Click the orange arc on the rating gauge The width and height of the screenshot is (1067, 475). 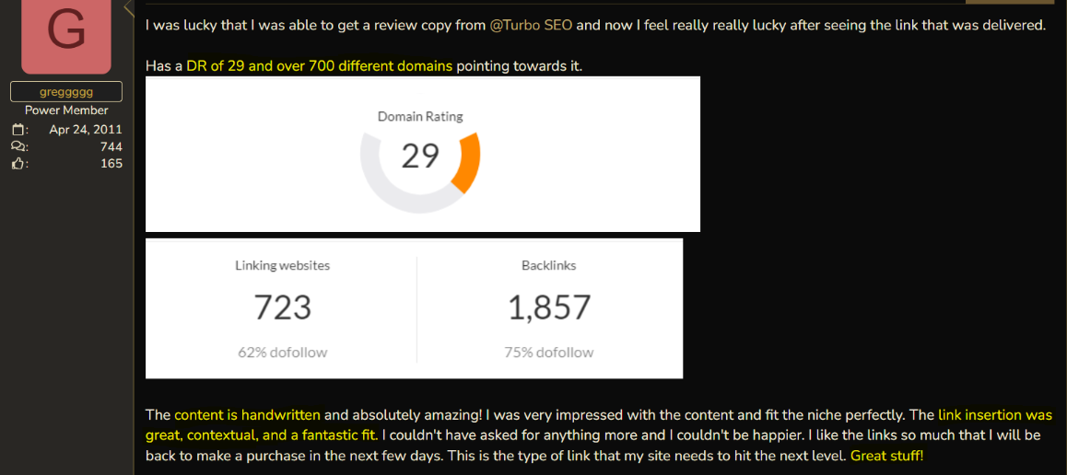[467, 162]
